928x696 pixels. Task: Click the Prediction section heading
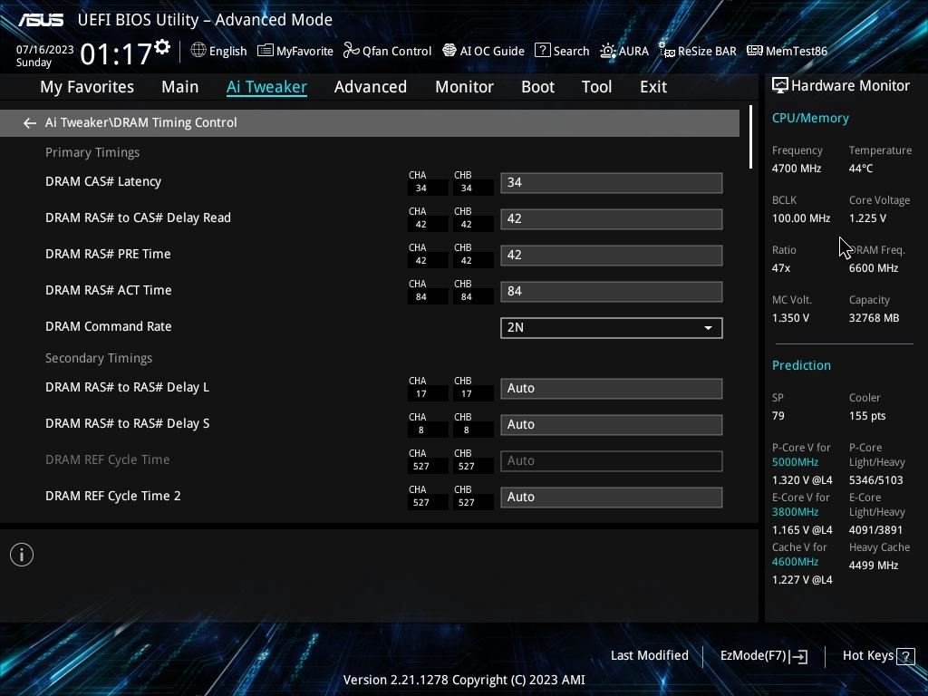801,366
